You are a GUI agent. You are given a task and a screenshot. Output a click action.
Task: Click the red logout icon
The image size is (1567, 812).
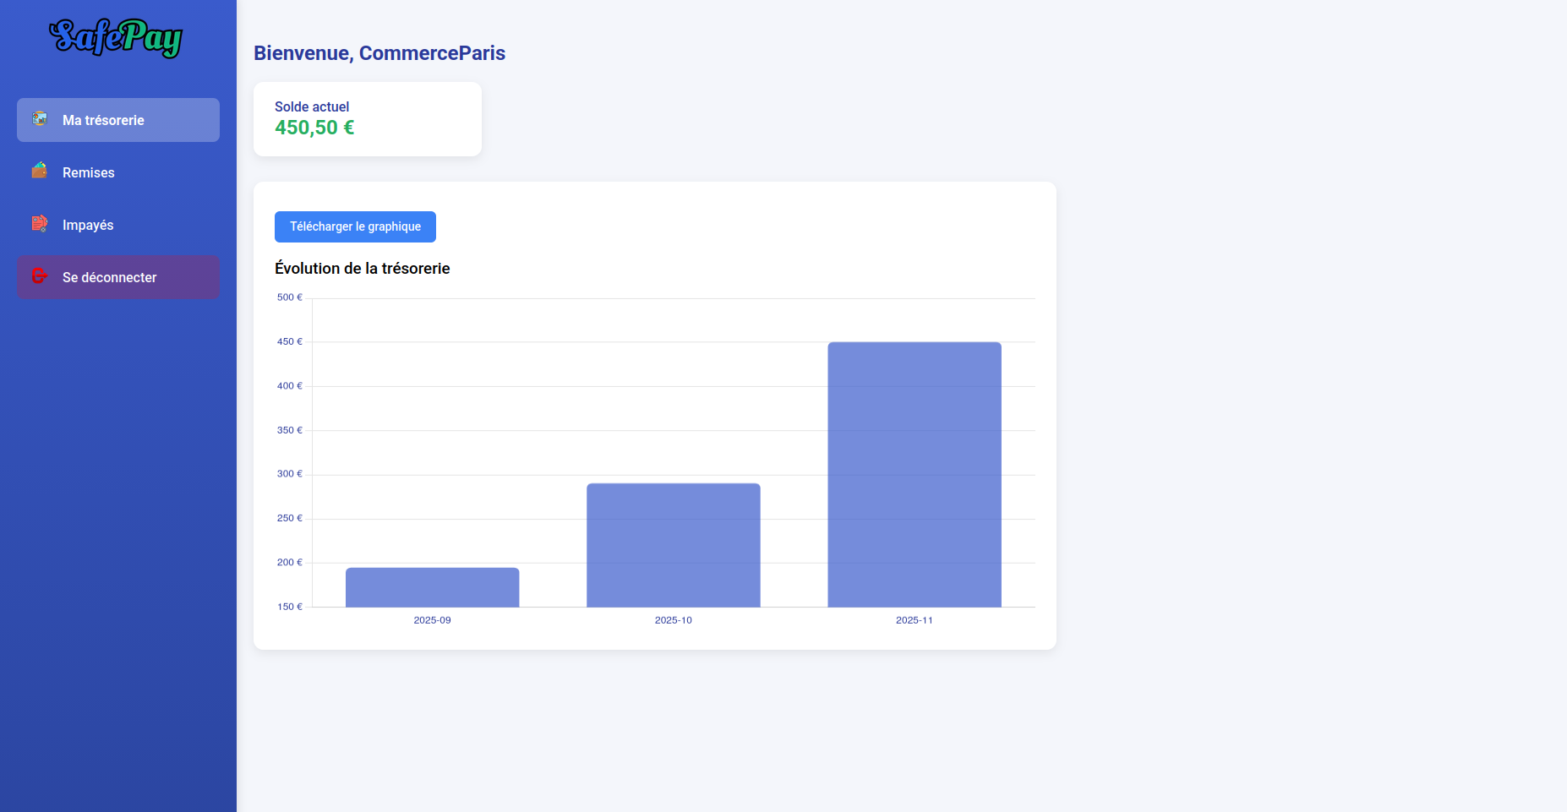39,276
